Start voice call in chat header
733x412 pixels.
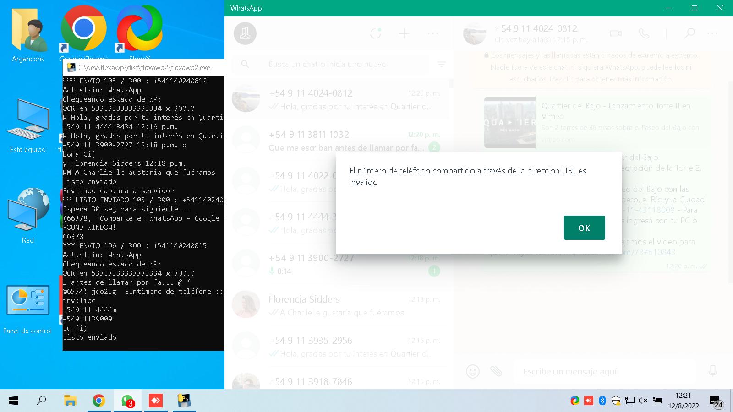[x=644, y=33]
